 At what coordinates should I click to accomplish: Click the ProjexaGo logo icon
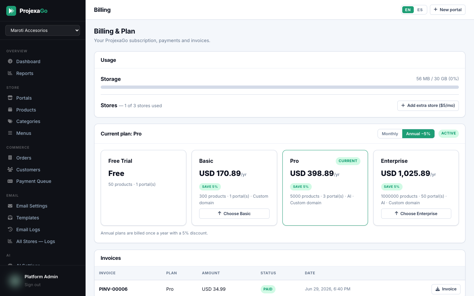[x=11, y=11]
